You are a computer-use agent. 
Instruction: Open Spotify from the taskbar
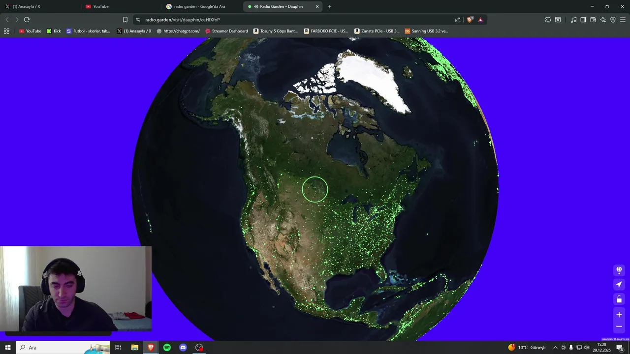click(167, 348)
